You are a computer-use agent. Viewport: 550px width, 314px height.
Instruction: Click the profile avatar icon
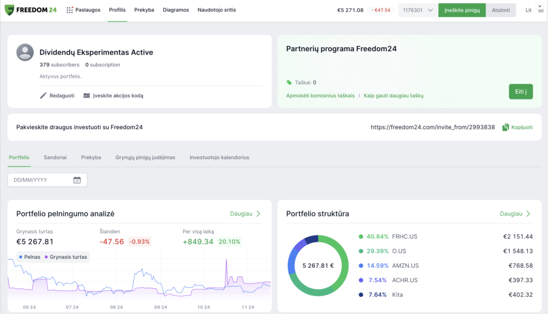coord(25,52)
